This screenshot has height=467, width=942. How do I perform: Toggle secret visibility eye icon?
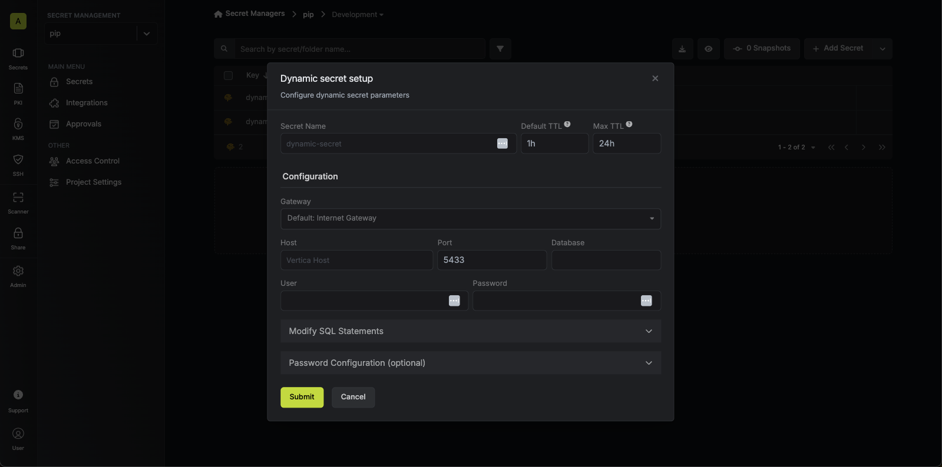[x=709, y=49]
